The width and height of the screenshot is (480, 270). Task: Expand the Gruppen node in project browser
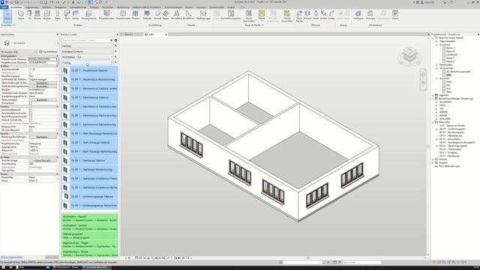433,163
